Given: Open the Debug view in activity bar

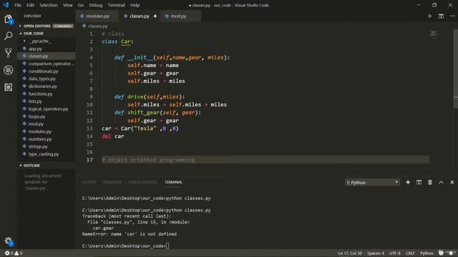Looking at the screenshot, I should pos(8,70).
